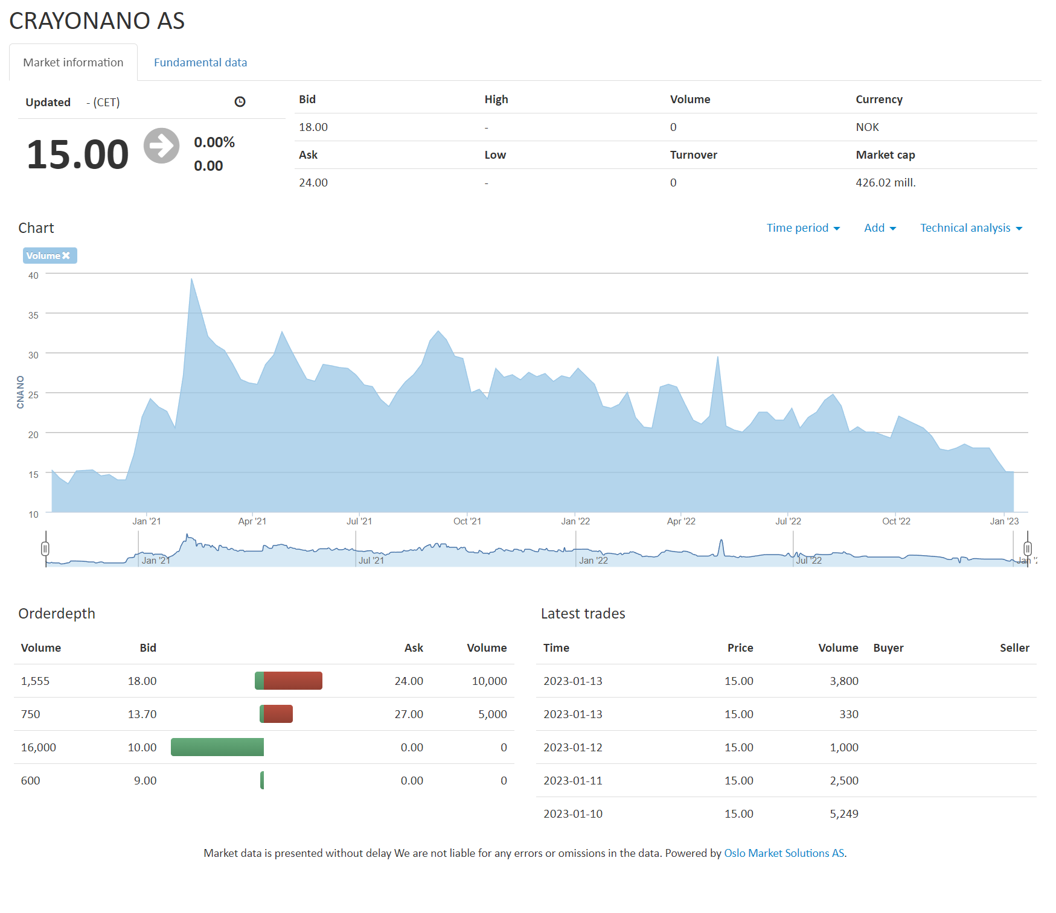The height and width of the screenshot is (913, 1056).
Task: Remove the Volume chart tag
Action: click(x=66, y=256)
